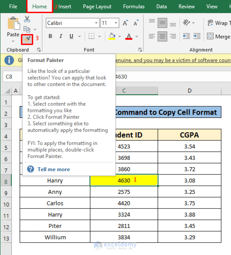Apply borders using the Borders icon
The width and height of the screenshot is (231, 255).
(92, 36)
